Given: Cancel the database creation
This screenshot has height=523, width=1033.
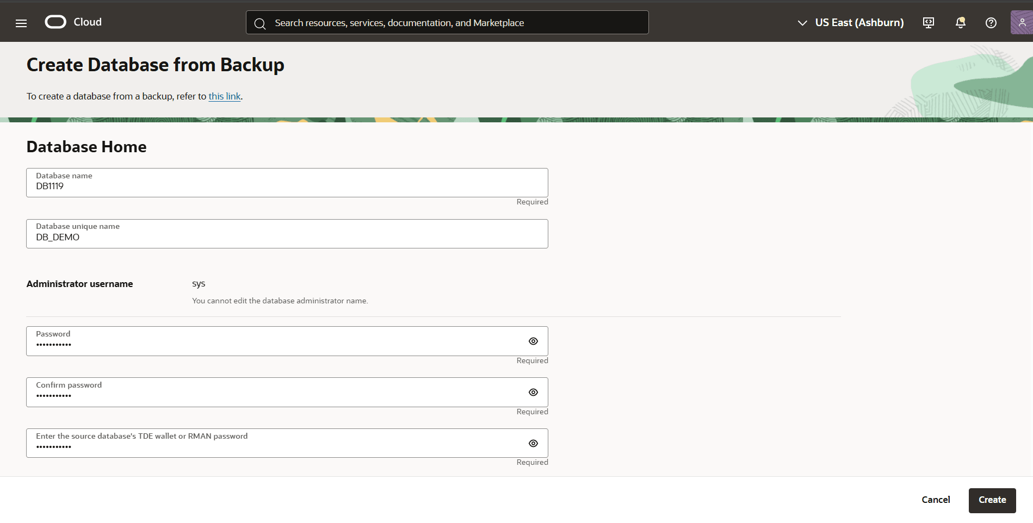Looking at the screenshot, I should click(x=935, y=500).
